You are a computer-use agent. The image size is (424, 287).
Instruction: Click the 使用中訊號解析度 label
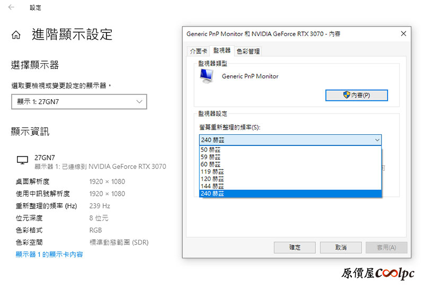43,194
